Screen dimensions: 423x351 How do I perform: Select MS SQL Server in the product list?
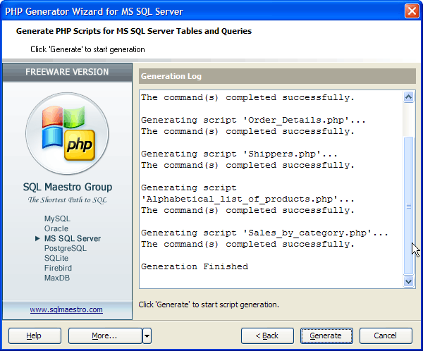pos(73,238)
